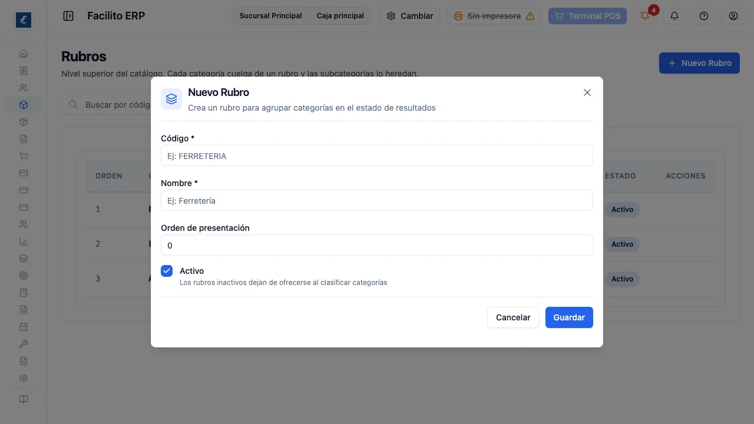Viewport: 754px width, 424px height.
Task: Click the Cancelar button
Action: click(x=513, y=317)
